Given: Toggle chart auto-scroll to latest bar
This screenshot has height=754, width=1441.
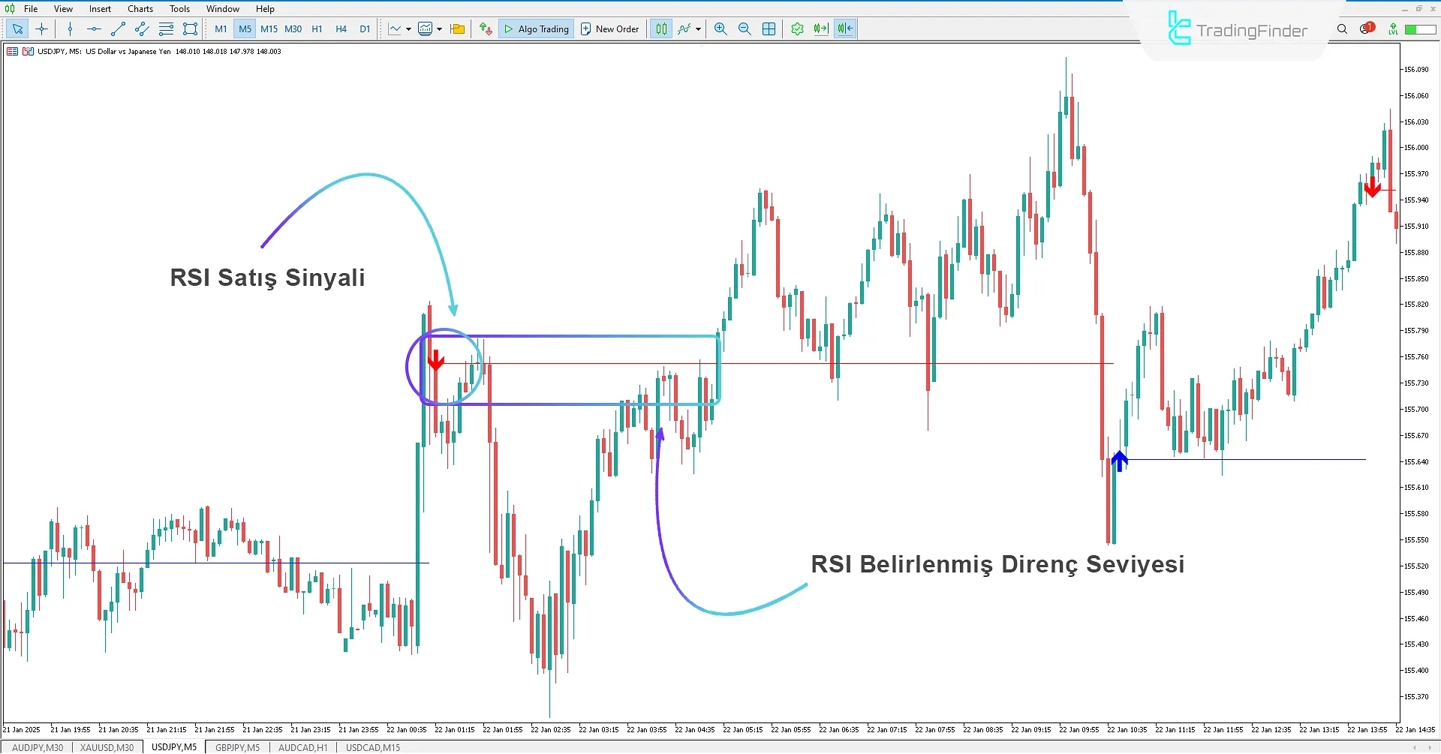Looking at the screenshot, I should click(821, 29).
